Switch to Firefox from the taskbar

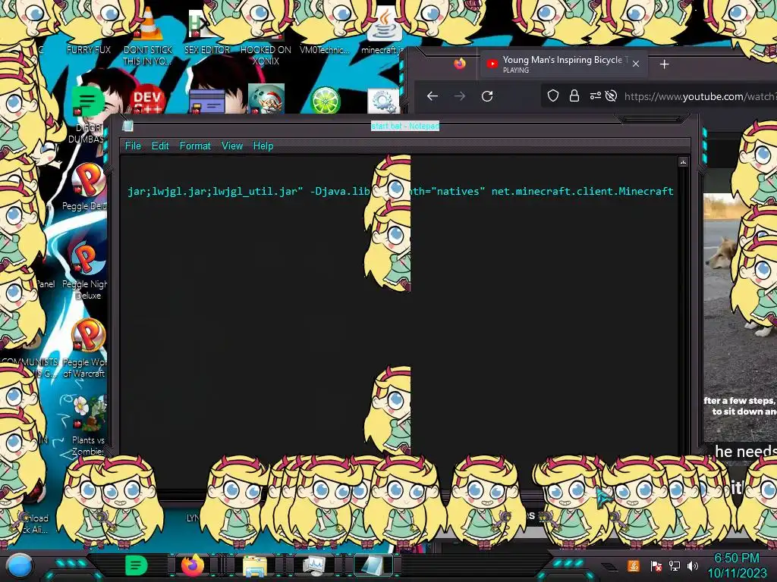coord(192,565)
